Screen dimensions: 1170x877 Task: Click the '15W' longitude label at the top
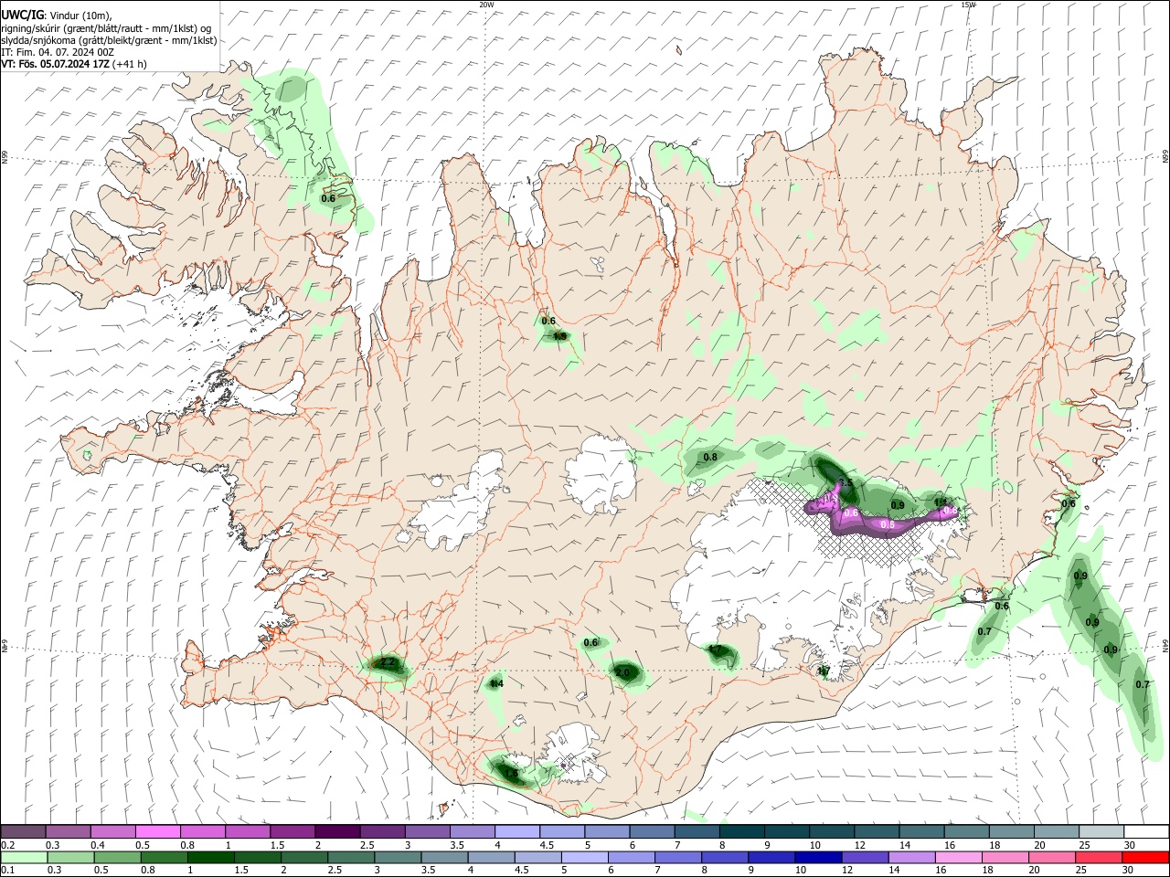(968, 5)
